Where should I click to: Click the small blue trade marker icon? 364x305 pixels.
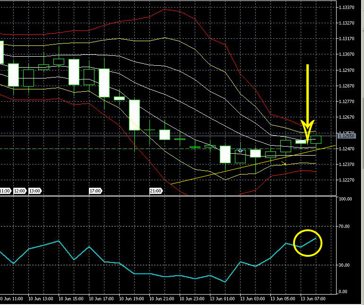pos(240,150)
